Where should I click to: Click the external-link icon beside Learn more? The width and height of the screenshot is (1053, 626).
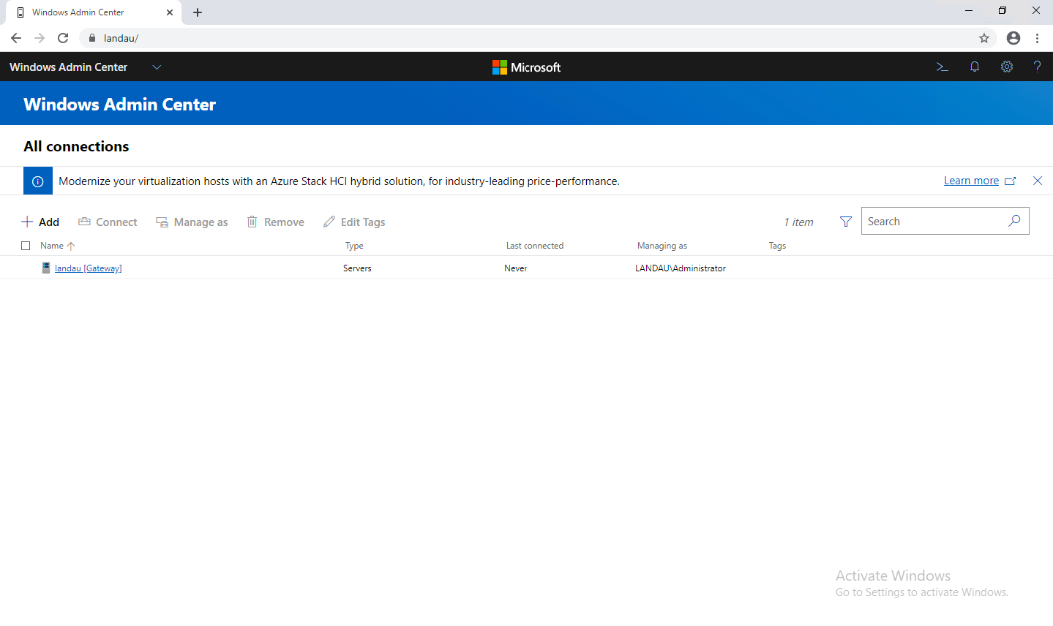[x=1011, y=181]
